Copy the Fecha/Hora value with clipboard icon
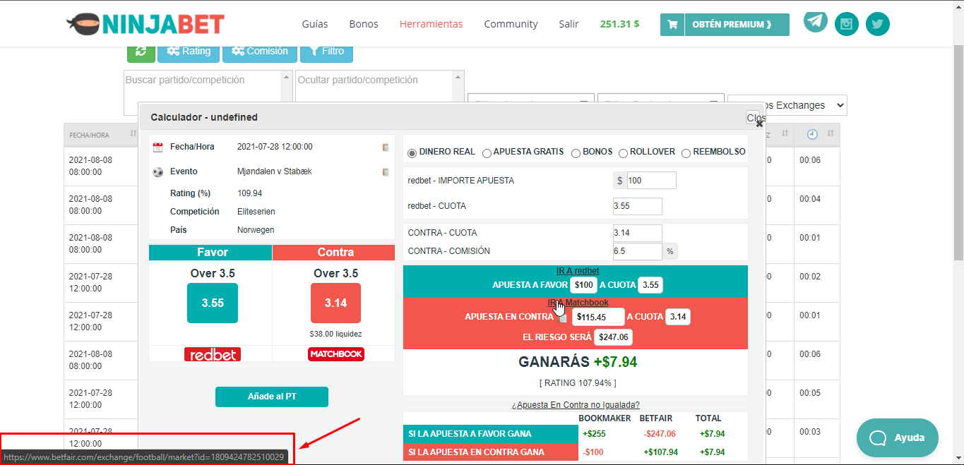This screenshot has height=465, width=964. click(386, 147)
